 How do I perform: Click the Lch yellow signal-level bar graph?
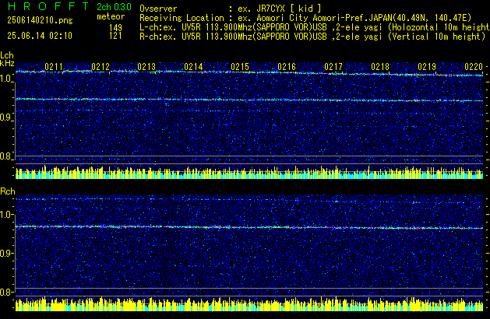249,172
